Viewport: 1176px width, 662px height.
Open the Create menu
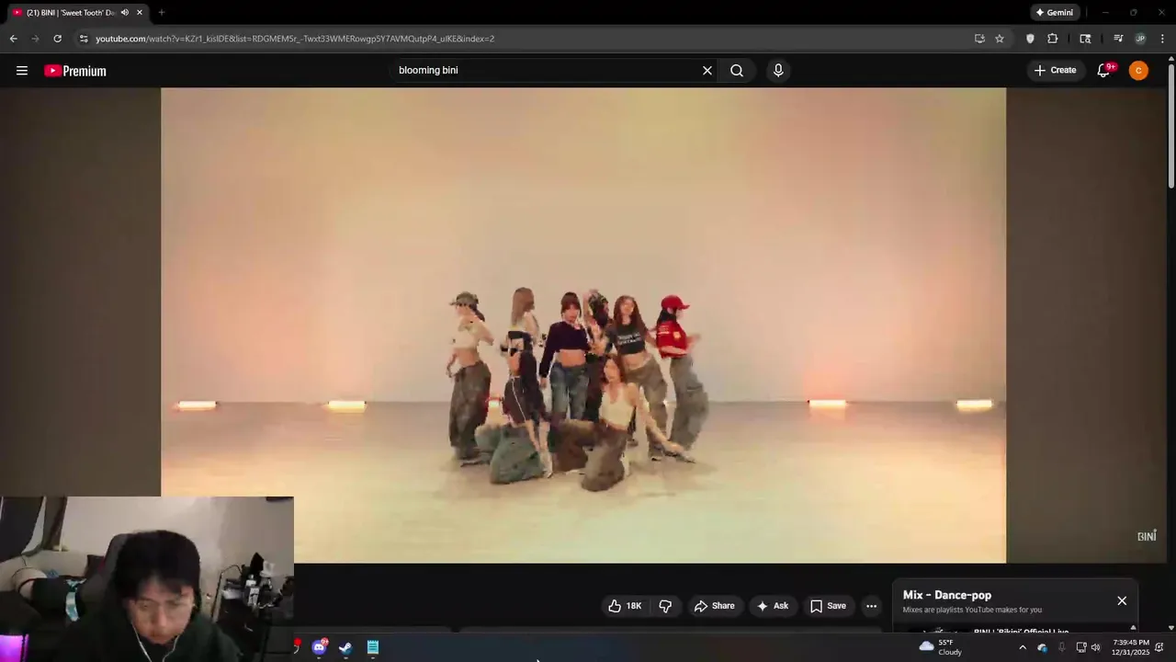1055,71
